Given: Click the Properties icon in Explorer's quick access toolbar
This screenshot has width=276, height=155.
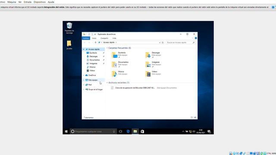Looking at the screenshot, I should (89, 34).
